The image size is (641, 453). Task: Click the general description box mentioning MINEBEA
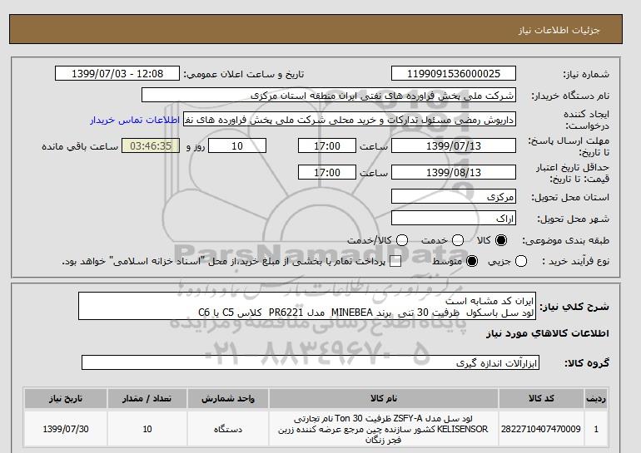307,306
